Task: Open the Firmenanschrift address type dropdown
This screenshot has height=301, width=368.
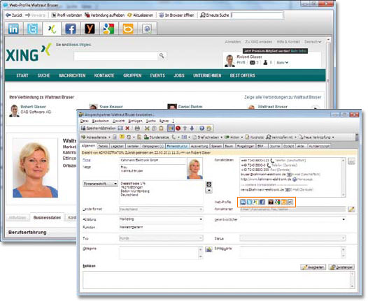Action: 100,184
